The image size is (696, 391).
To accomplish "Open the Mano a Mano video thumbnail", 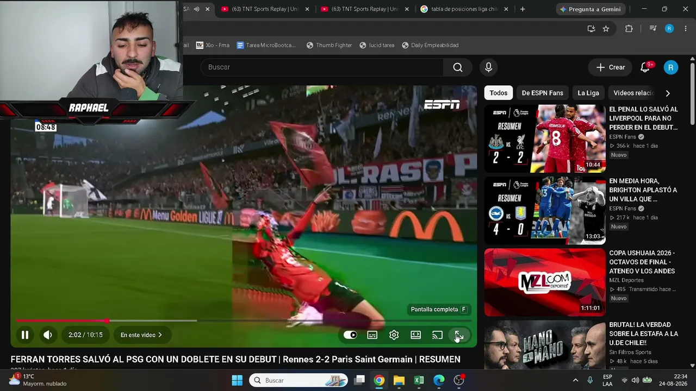I will [545, 346].
